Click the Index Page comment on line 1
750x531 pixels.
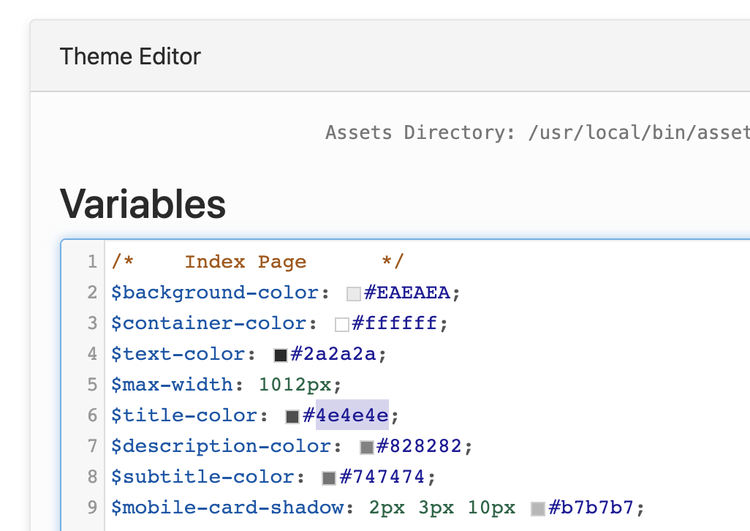pyautogui.click(x=246, y=261)
